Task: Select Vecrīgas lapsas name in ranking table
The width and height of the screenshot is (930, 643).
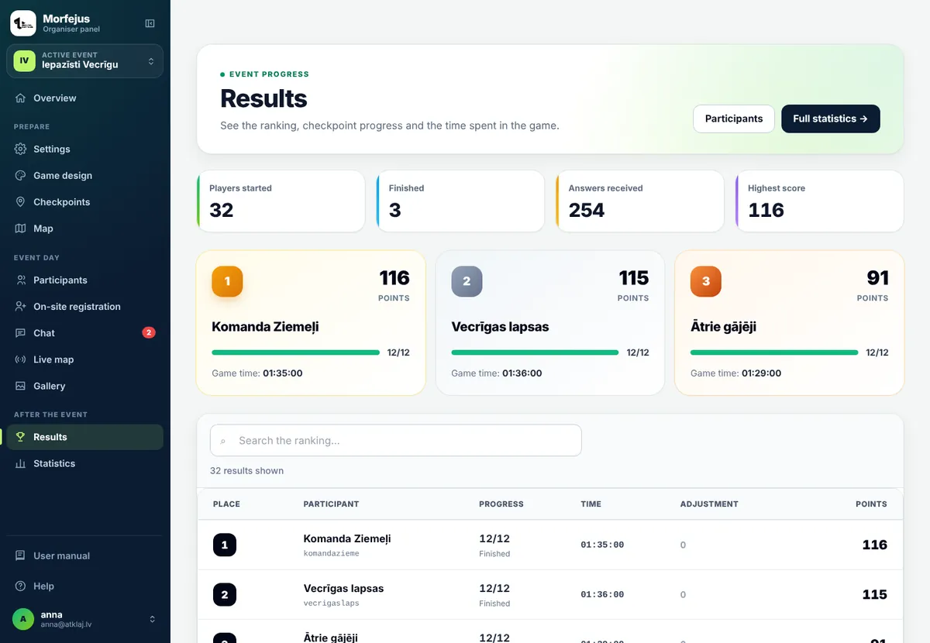Action: 344,588
